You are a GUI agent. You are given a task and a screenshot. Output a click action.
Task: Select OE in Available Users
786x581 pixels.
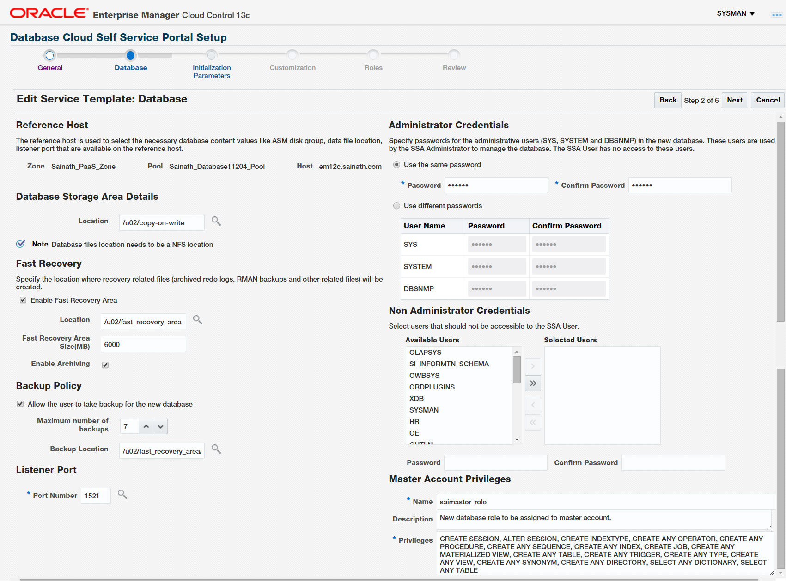click(x=459, y=433)
